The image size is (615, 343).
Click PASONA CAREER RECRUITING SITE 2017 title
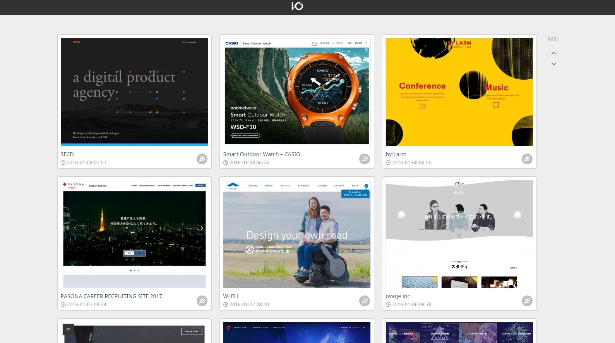[111, 296]
